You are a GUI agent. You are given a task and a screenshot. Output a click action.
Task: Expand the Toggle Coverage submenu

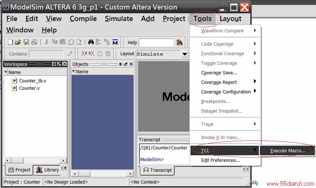point(255,63)
